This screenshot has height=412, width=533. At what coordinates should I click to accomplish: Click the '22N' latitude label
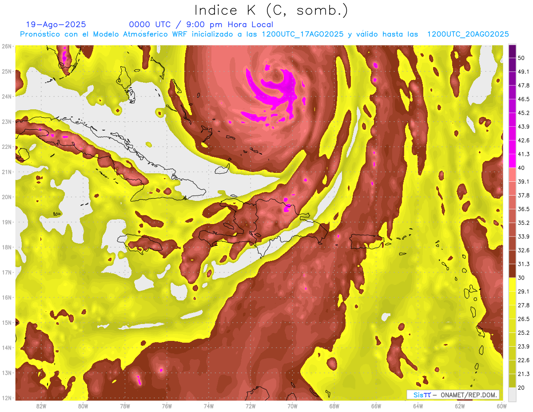tap(6, 147)
